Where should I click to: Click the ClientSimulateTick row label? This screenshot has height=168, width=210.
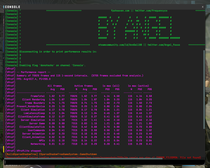(32, 127)
